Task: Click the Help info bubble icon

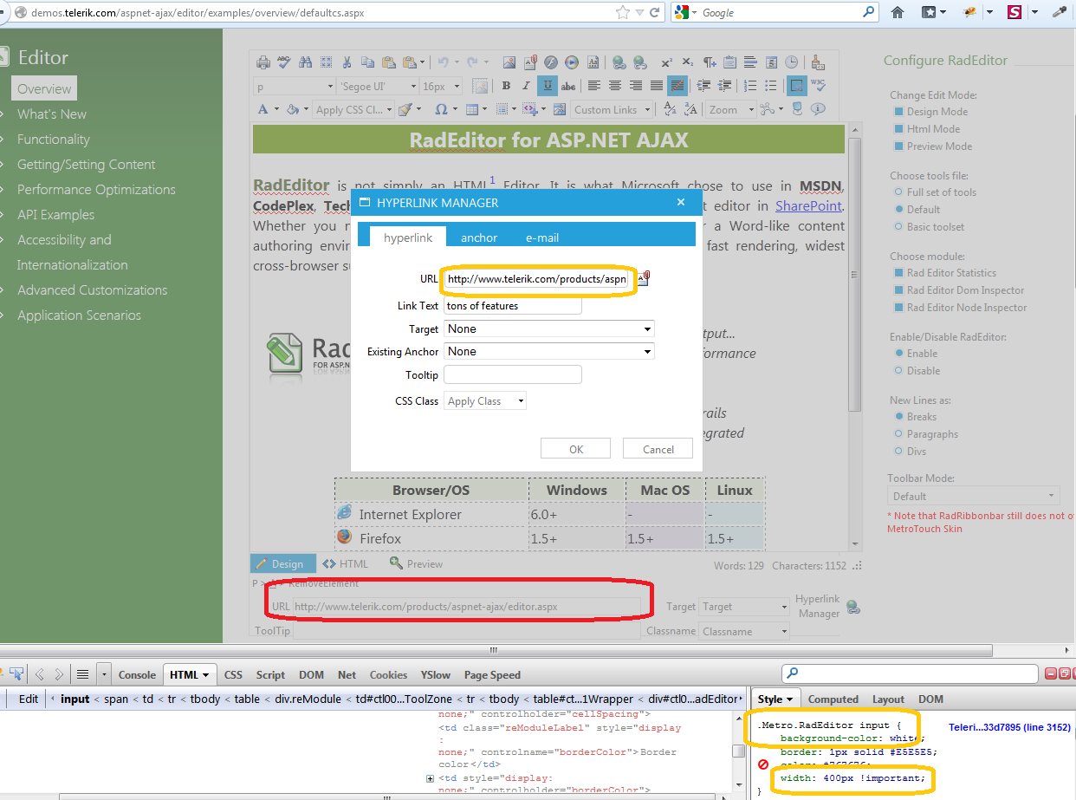Action: (x=818, y=109)
